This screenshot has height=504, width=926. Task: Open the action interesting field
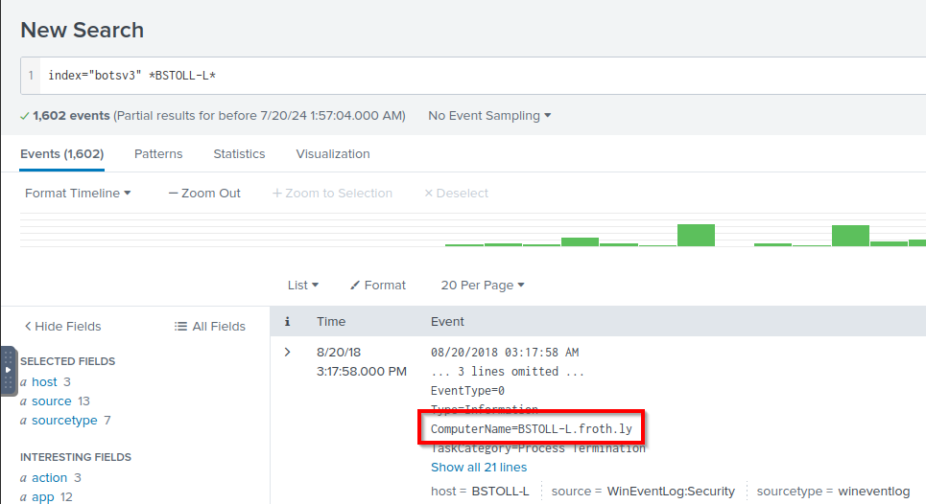tap(49, 478)
